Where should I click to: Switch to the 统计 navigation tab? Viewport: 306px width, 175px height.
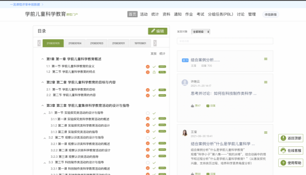tap(155, 14)
